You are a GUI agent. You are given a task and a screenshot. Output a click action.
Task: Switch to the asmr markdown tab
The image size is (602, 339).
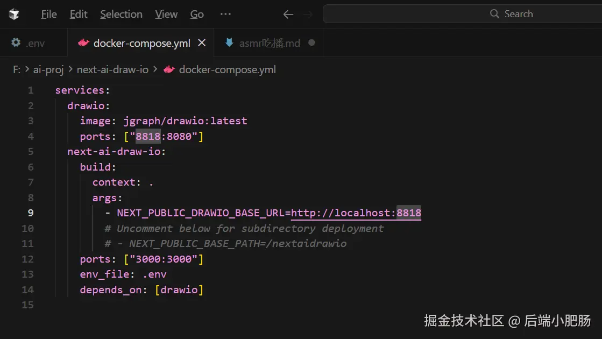(x=268, y=43)
